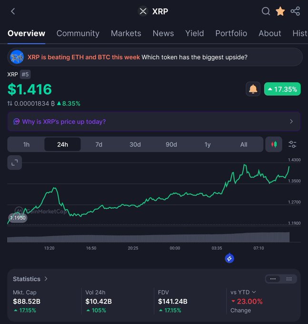Open search with the magnifier icon
This screenshot has height=324, width=308.
tap(266, 11)
